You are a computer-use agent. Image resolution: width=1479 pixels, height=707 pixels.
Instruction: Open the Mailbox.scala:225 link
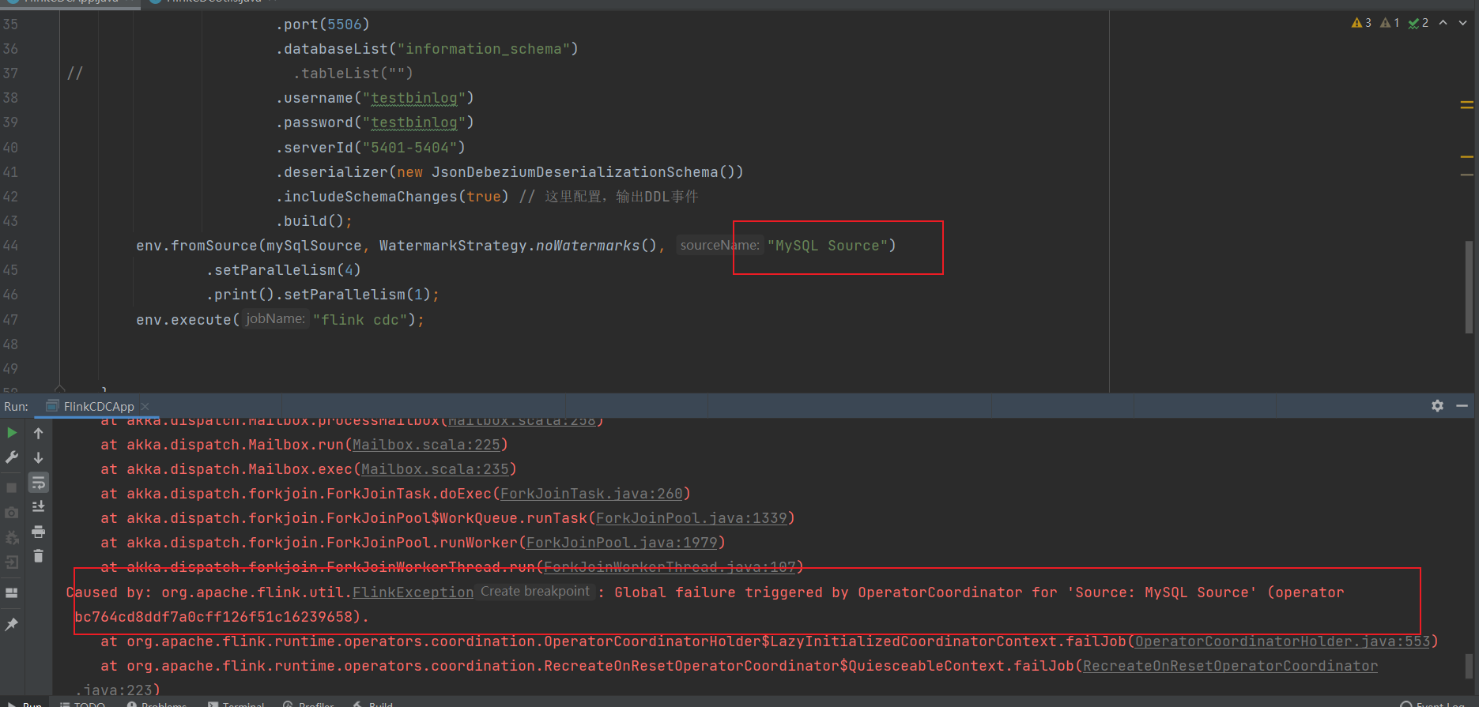pyautogui.click(x=426, y=445)
